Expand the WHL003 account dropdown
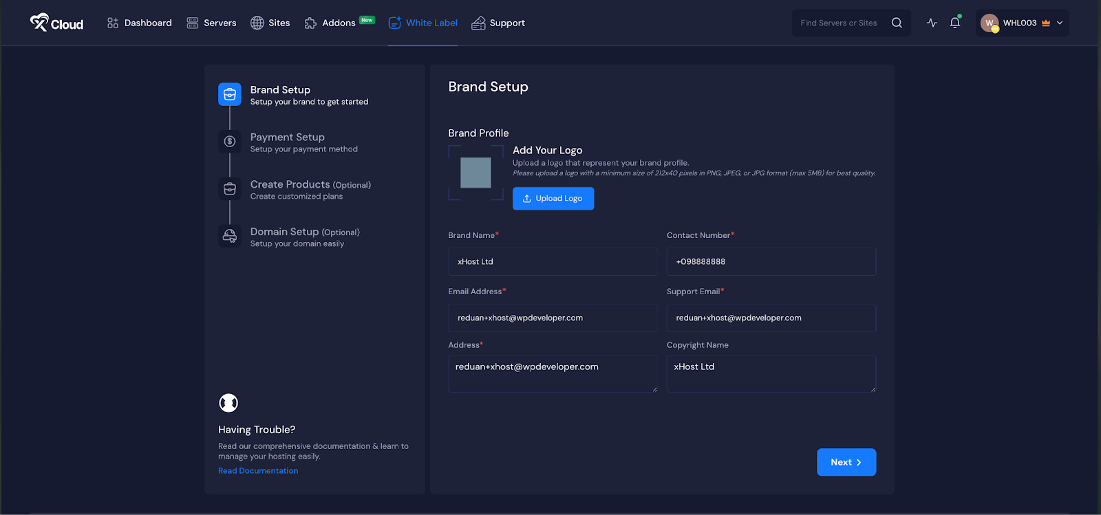 [x=1060, y=23]
